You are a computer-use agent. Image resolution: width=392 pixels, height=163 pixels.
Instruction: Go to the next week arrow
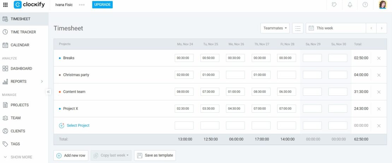click(381, 28)
